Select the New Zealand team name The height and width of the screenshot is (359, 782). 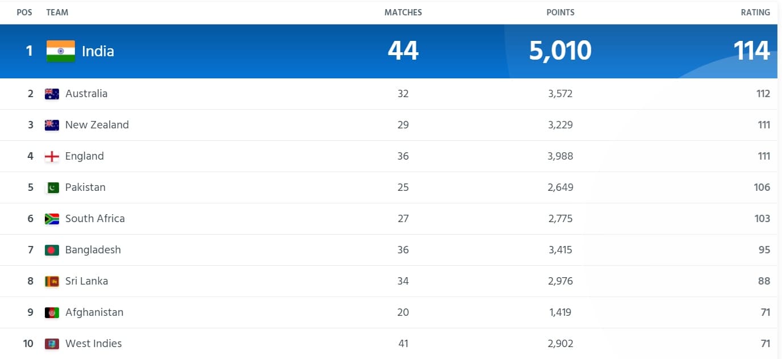click(97, 125)
